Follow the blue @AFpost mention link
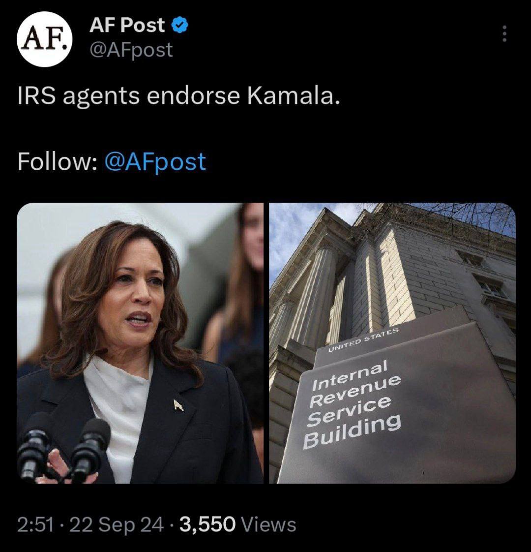The width and height of the screenshot is (531, 552). (155, 161)
